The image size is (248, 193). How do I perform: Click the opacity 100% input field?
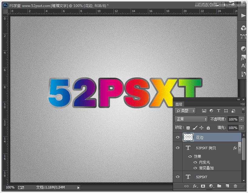[233, 119]
